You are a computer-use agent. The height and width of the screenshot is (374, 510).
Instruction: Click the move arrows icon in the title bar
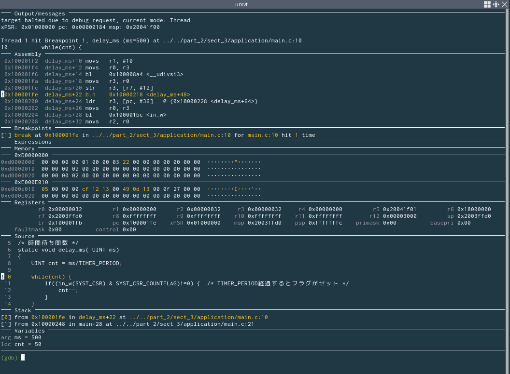pos(495,4)
